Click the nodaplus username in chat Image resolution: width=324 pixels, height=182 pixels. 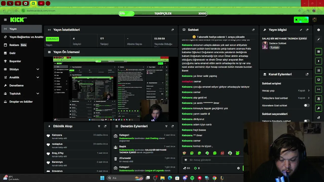tap(187, 81)
